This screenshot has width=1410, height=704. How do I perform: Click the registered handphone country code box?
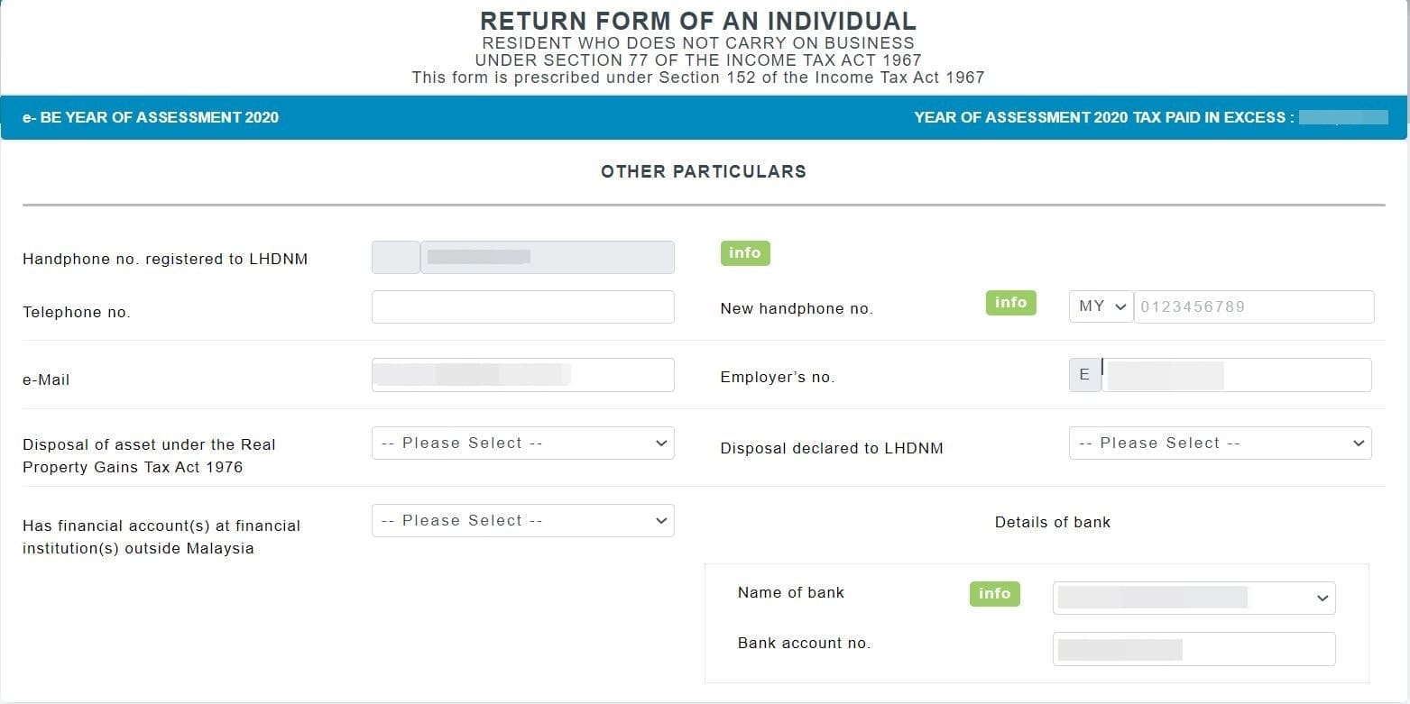(395, 258)
